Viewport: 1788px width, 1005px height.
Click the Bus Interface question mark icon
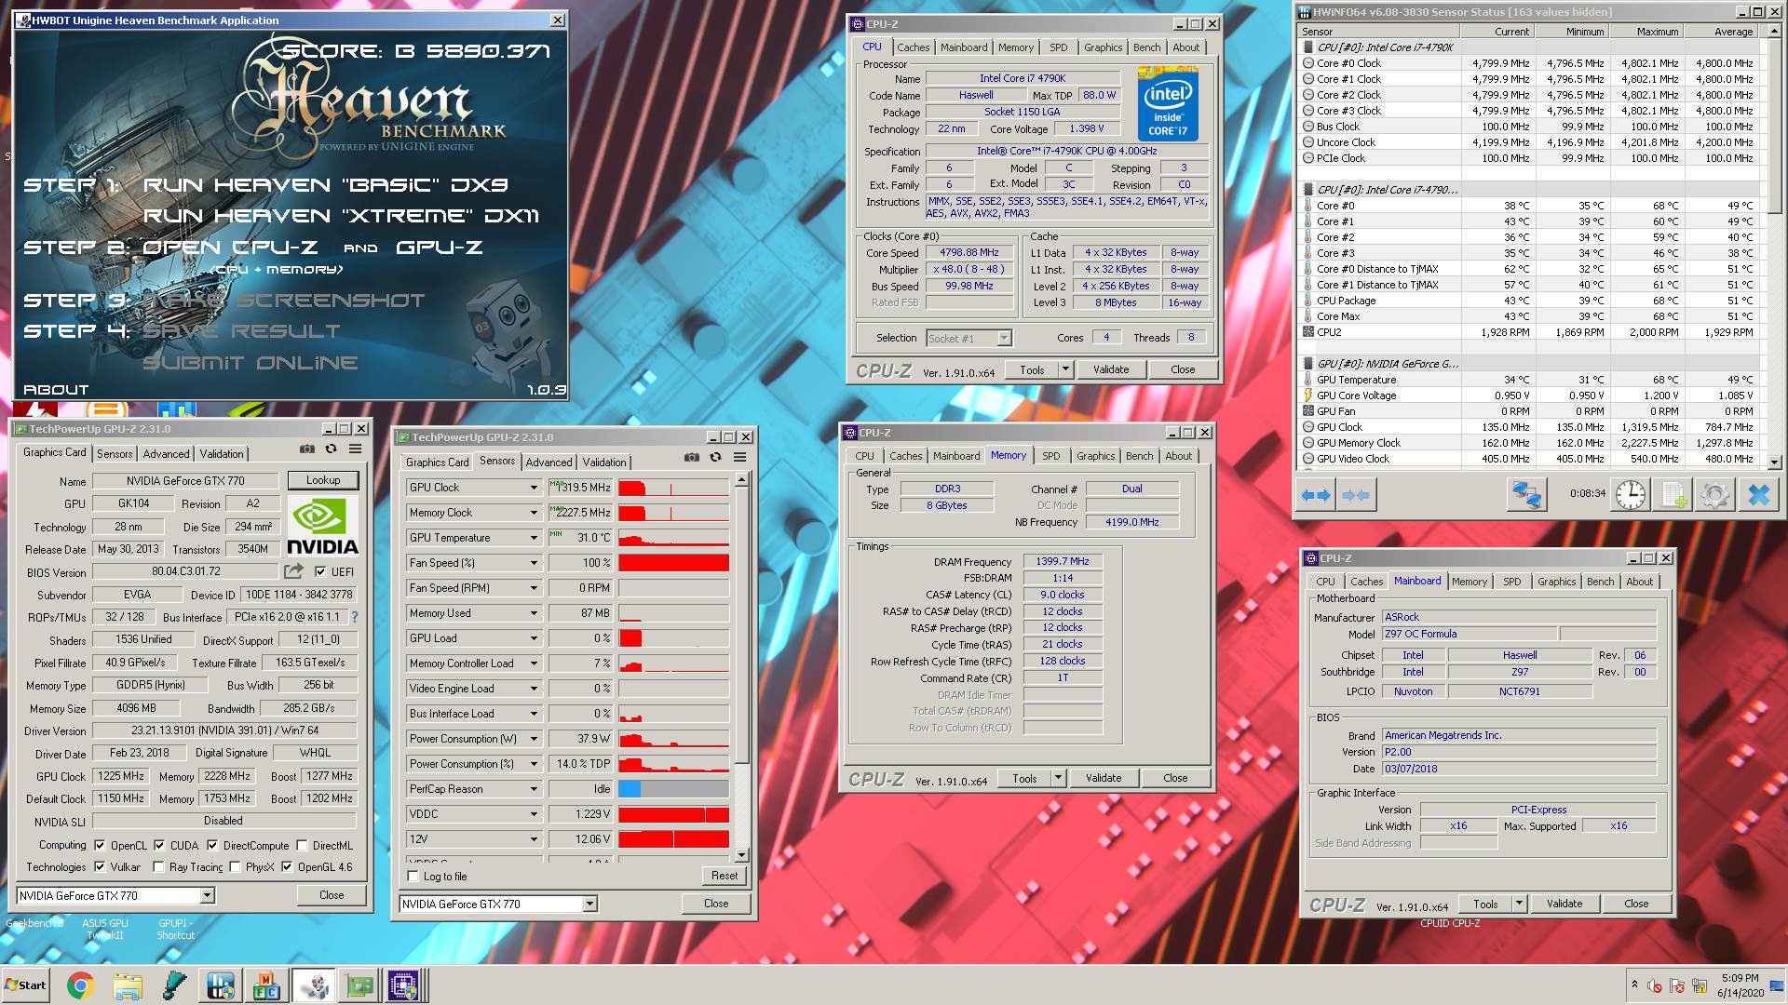tap(354, 616)
